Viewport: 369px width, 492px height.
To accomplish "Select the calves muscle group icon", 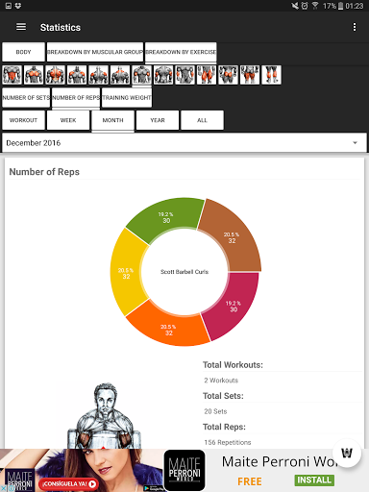I will point(271,75).
